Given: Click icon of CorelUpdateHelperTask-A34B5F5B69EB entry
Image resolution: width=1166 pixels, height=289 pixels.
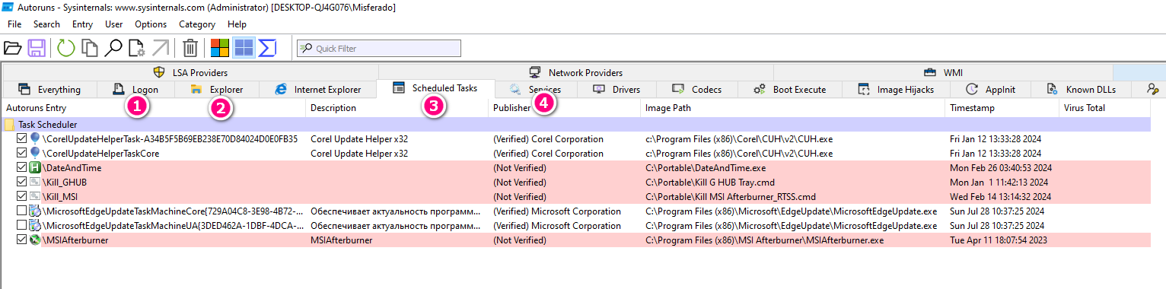Looking at the screenshot, I should (34, 138).
